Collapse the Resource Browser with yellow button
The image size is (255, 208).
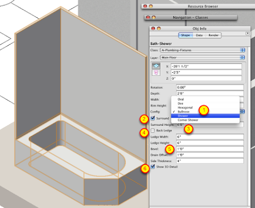click(x=151, y=6)
